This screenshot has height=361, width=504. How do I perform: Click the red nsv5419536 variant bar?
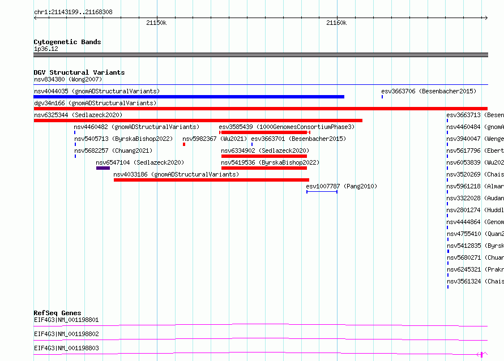(x=264, y=168)
